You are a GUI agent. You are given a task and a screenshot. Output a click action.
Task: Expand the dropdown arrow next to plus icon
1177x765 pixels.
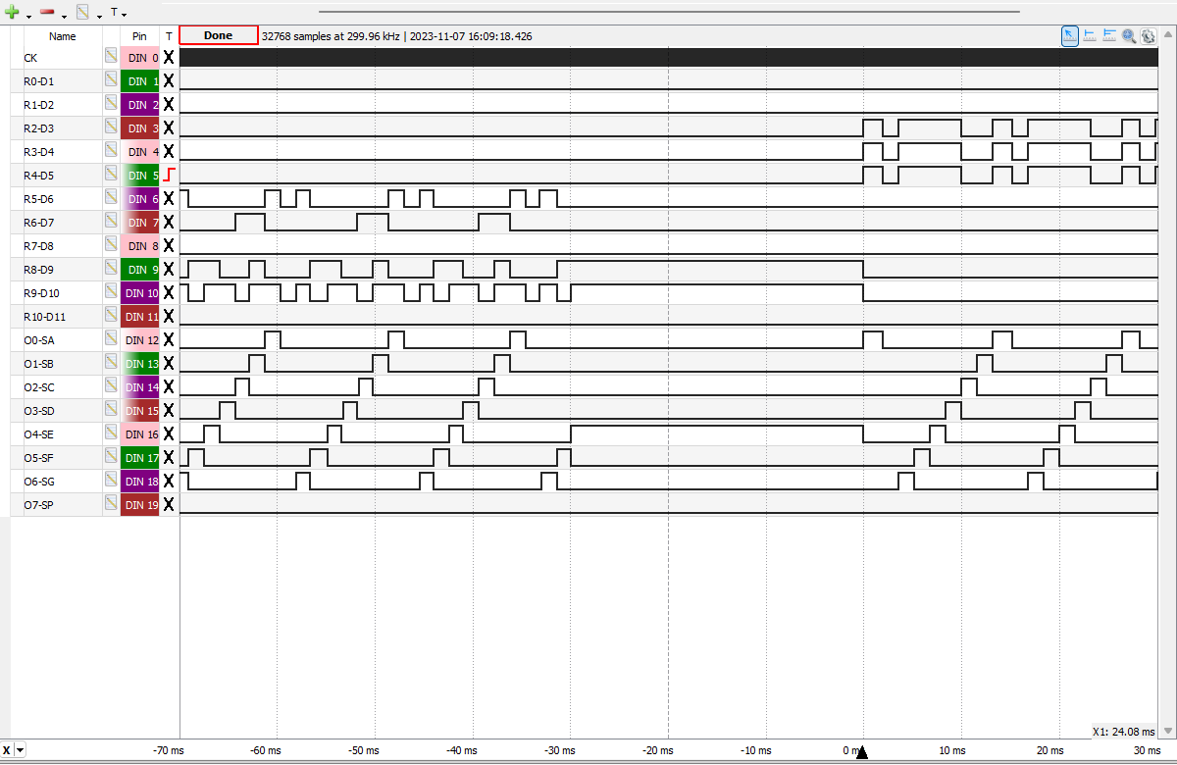pyautogui.click(x=28, y=16)
